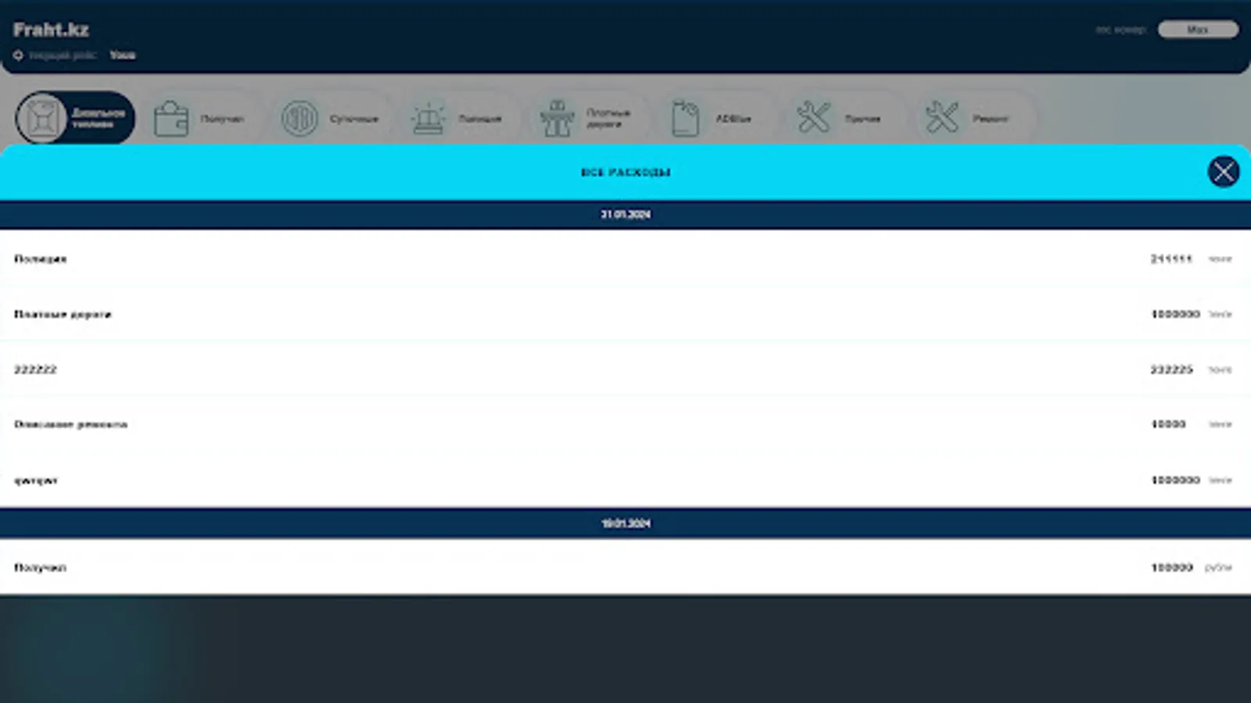Select the Суточные coin icon
This screenshot has width=1251, height=703.
300,117
